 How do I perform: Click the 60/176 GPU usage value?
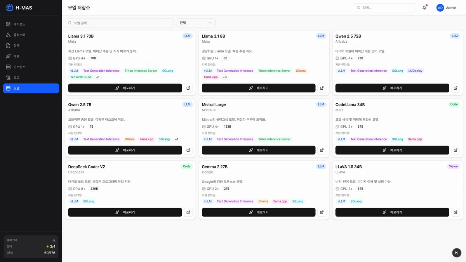50,253
